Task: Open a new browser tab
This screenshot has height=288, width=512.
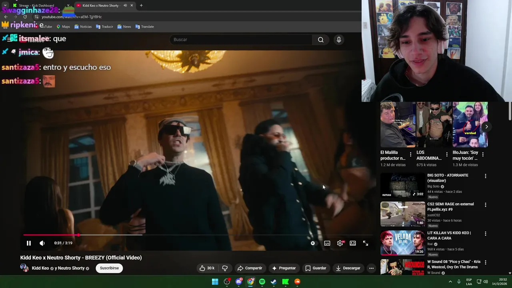Action: pyautogui.click(x=141, y=6)
